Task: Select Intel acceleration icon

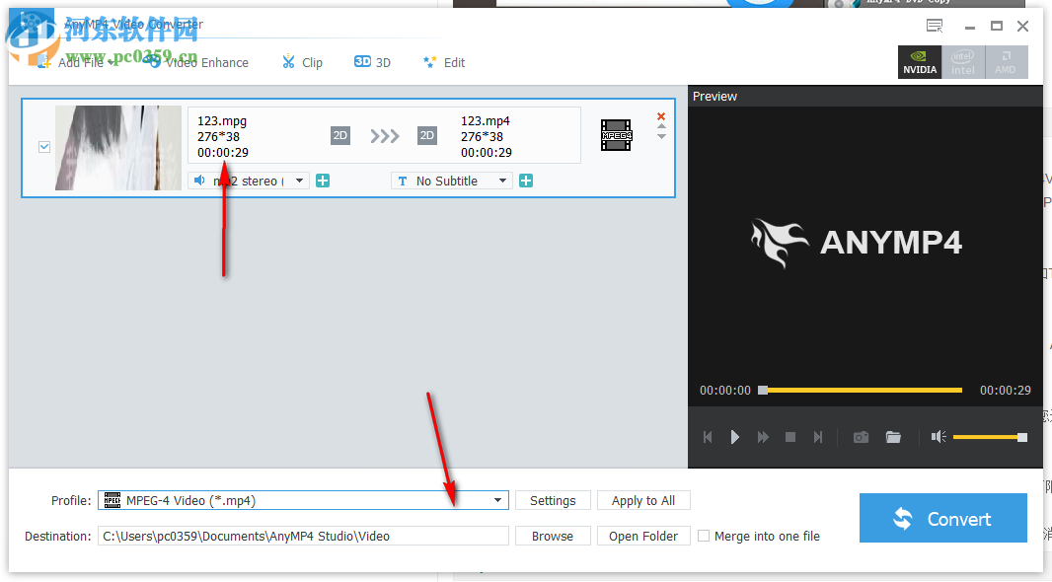Action: pyautogui.click(x=963, y=62)
